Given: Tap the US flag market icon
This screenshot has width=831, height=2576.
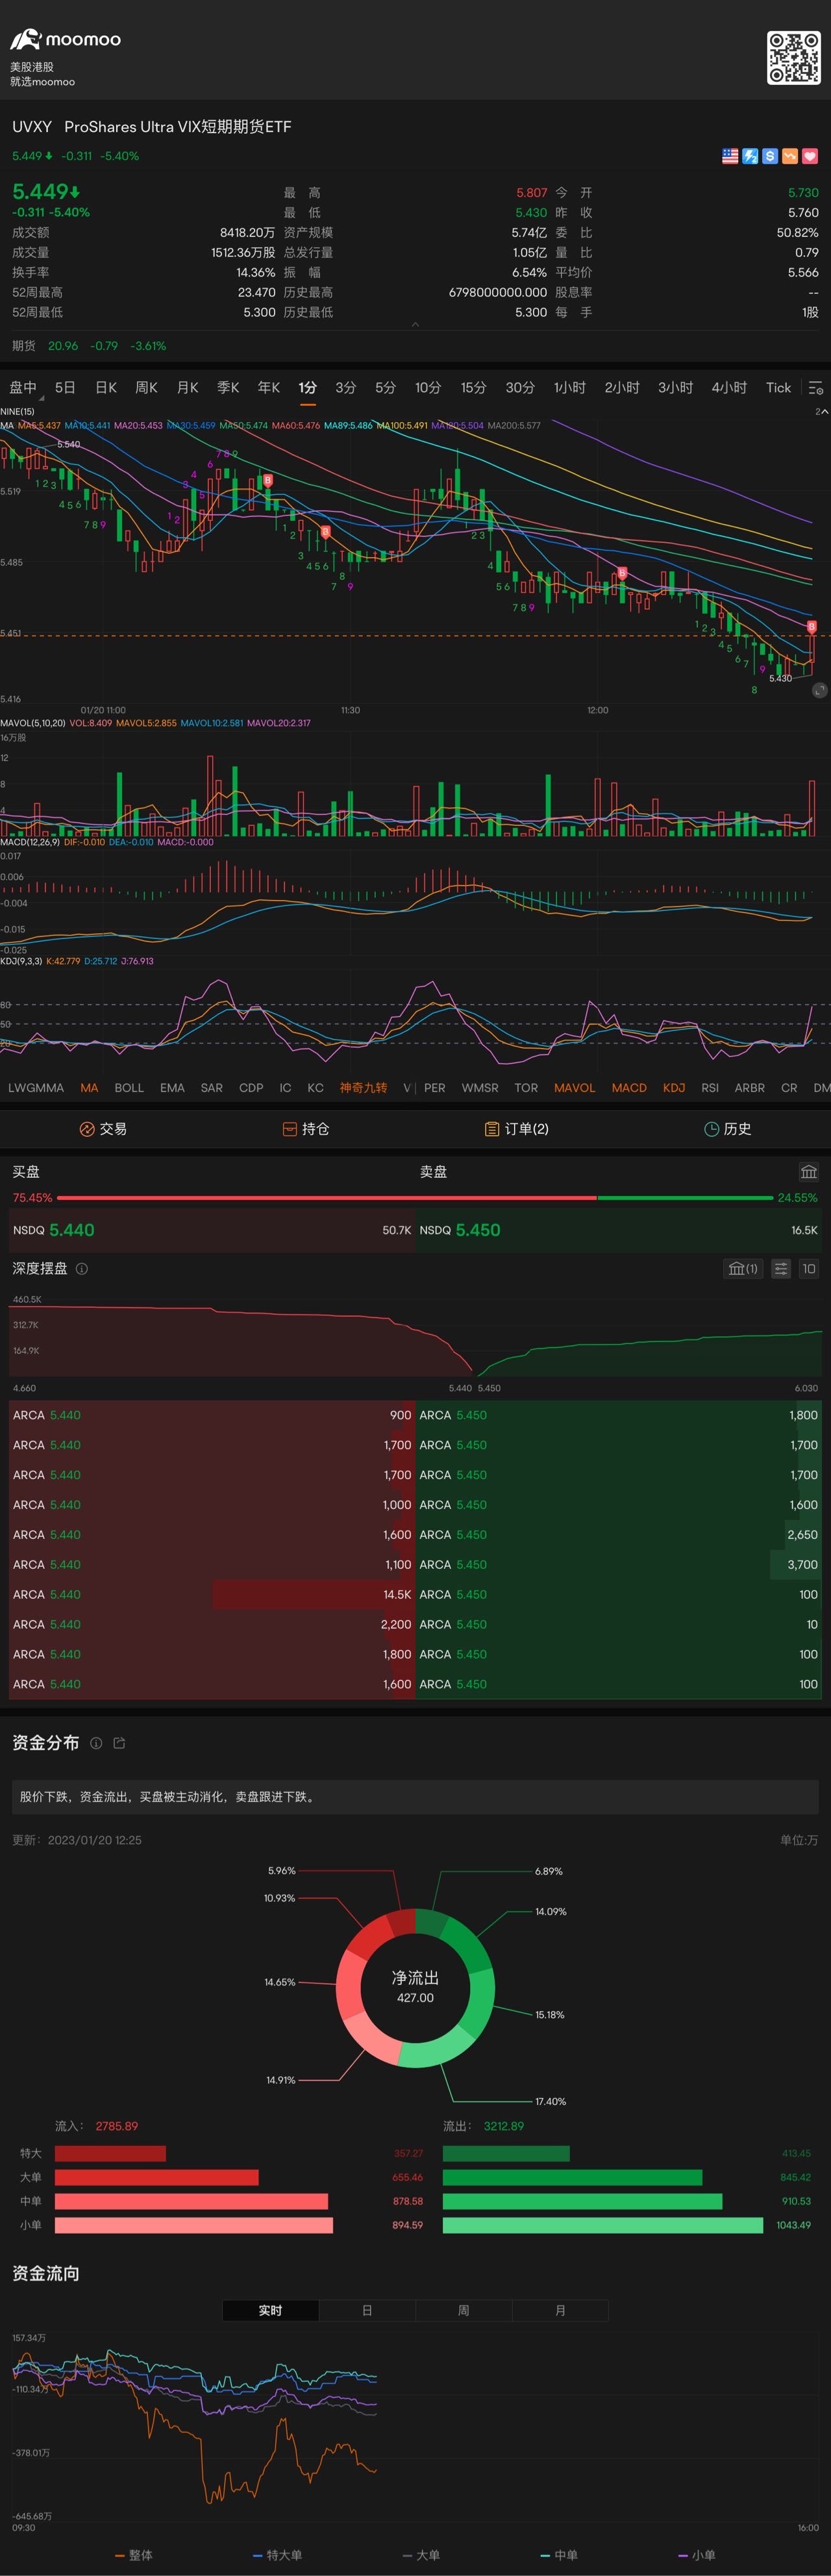Looking at the screenshot, I should click(730, 156).
